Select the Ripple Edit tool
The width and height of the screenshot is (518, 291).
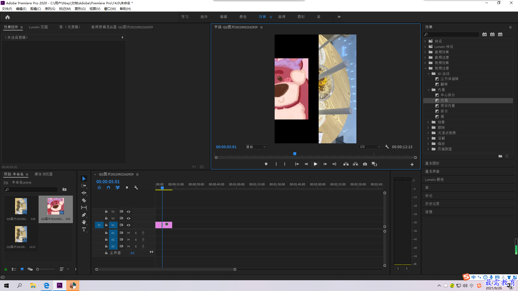tap(84, 193)
